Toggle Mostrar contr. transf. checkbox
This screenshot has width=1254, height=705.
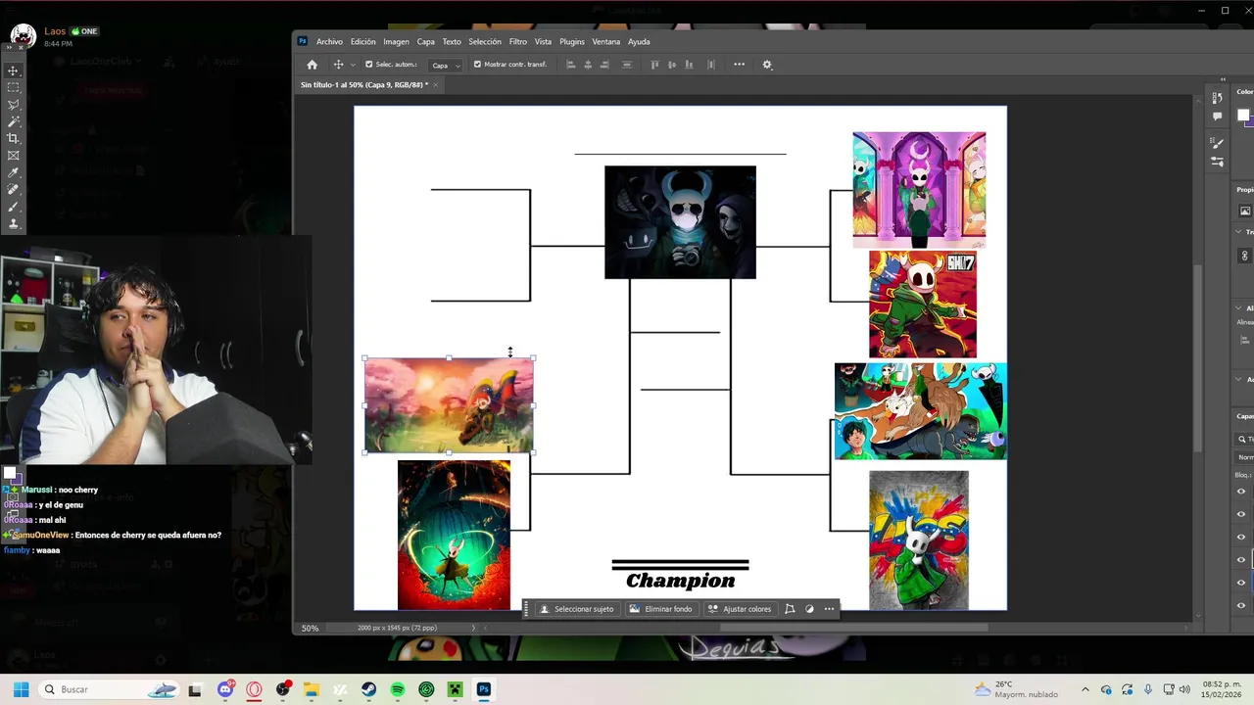point(477,65)
